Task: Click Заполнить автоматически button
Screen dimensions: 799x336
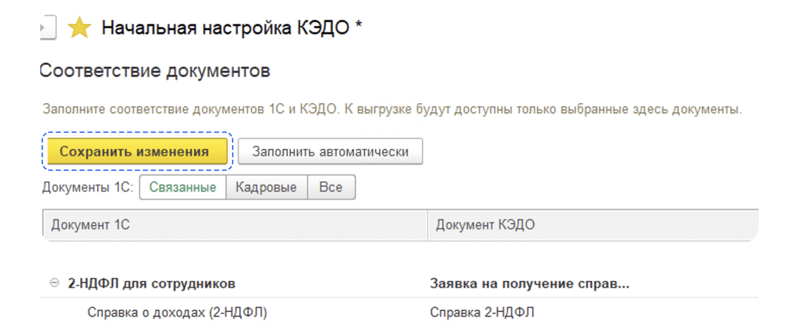Action: tap(330, 151)
